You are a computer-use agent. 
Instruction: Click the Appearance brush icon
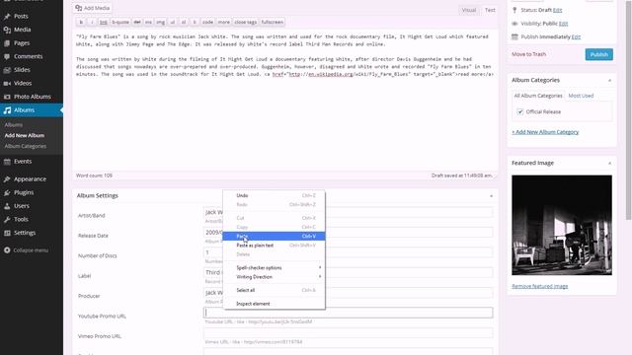(x=7, y=179)
